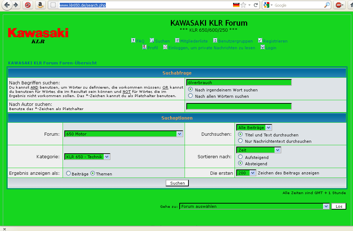Click the Amazon toolbar icon
Screen dimensions: 353x231
tap(40, 5)
